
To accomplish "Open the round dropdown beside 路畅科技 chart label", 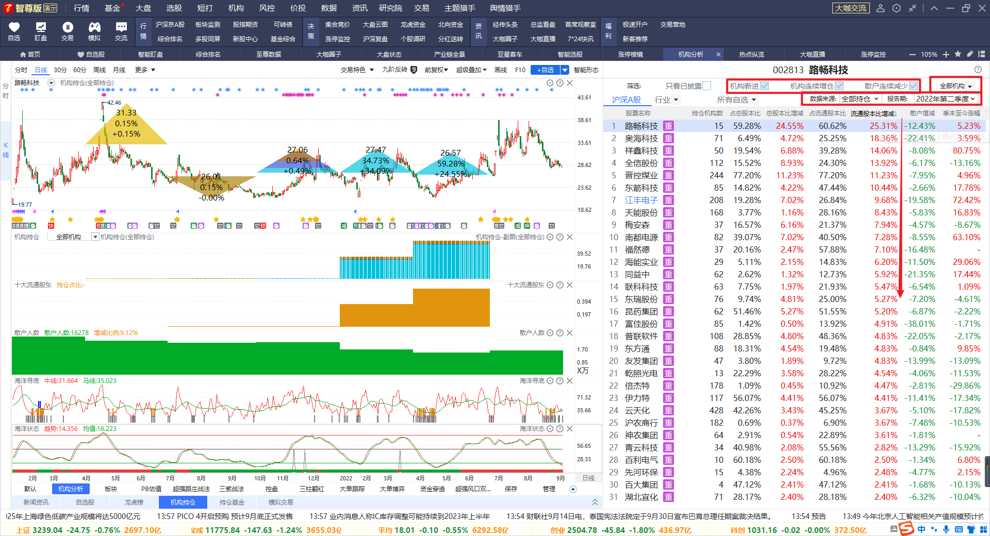I will pyautogui.click(x=51, y=82).
